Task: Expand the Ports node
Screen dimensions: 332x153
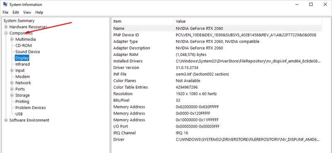Action: 12,89
